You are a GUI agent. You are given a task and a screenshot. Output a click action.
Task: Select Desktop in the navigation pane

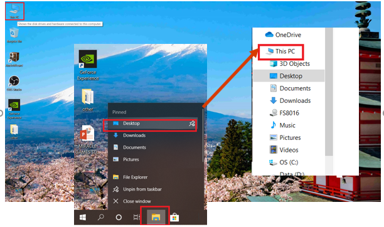(289, 76)
